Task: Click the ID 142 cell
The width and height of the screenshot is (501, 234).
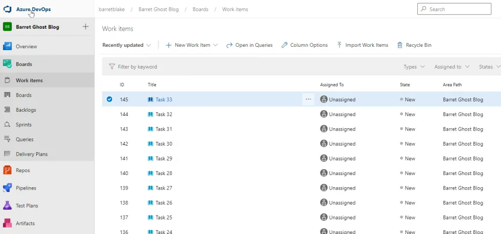Action: coord(124,144)
